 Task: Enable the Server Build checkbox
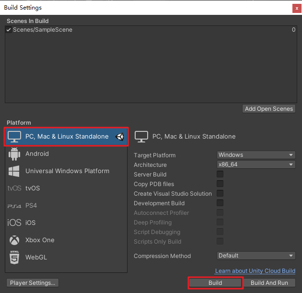(220, 175)
